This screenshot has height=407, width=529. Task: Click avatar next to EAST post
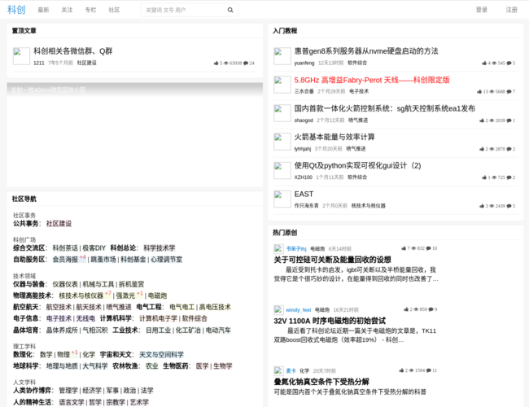point(282,199)
